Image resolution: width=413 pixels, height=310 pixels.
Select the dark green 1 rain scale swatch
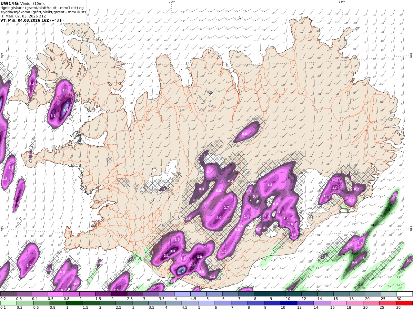click(75, 303)
